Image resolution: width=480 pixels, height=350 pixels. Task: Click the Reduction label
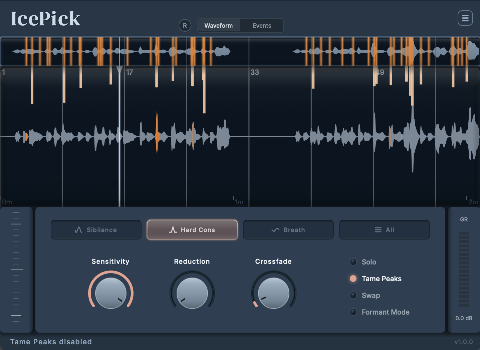click(192, 261)
